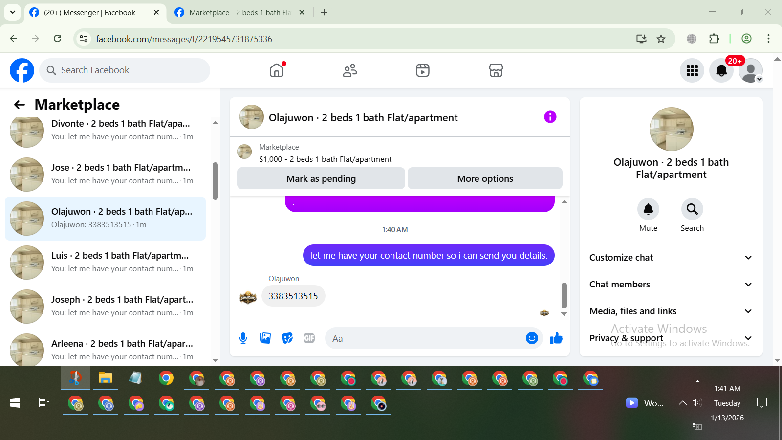782x440 pixels.
Task: Open the GIF picker
Action: pyautogui.click(x=309, y=338)
